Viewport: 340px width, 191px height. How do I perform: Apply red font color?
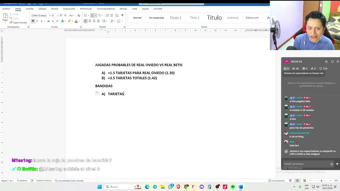[x=76, y=21]
